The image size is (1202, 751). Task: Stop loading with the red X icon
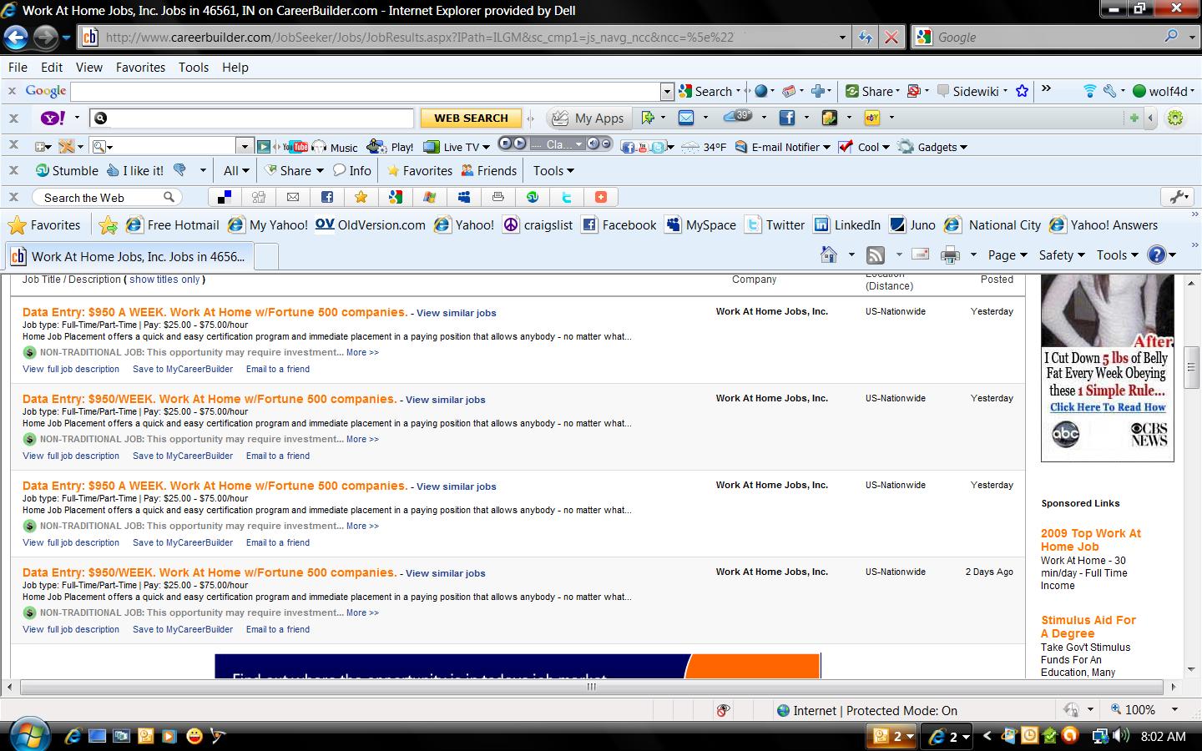(x=891, y=38)
